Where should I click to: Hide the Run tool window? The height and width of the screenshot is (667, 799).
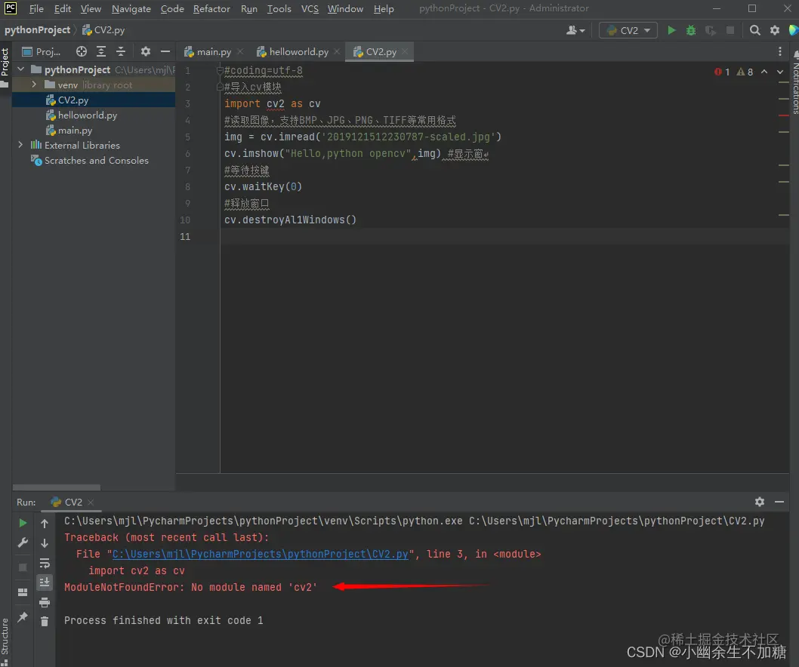point(779,502)
